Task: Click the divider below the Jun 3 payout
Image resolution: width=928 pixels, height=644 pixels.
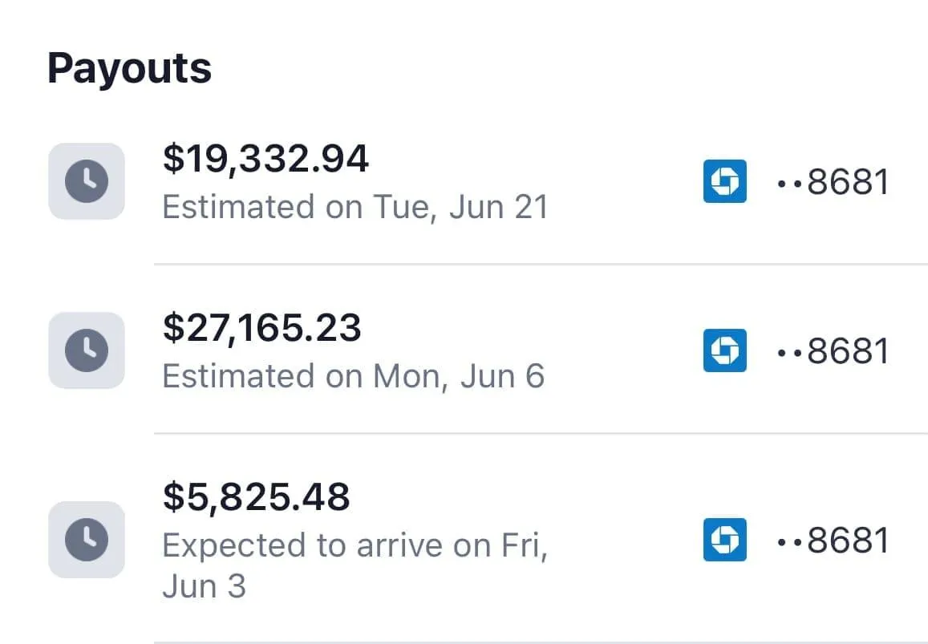Action: tap(540, 642)
